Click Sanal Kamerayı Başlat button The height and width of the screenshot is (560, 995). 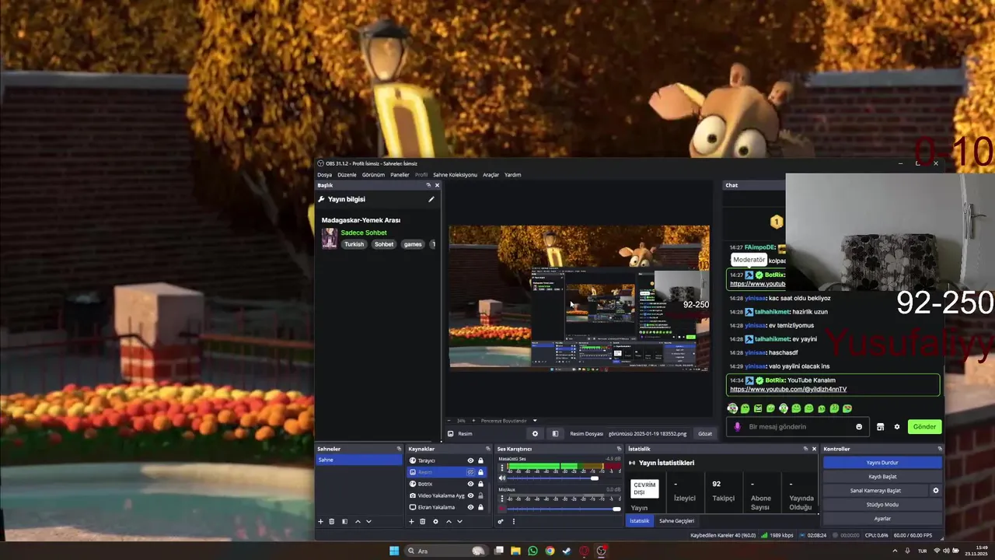(875, 491)
